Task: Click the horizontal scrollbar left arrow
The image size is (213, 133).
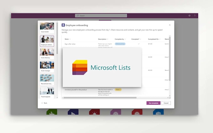Action: pyautogui.click(x=62, y=98)
